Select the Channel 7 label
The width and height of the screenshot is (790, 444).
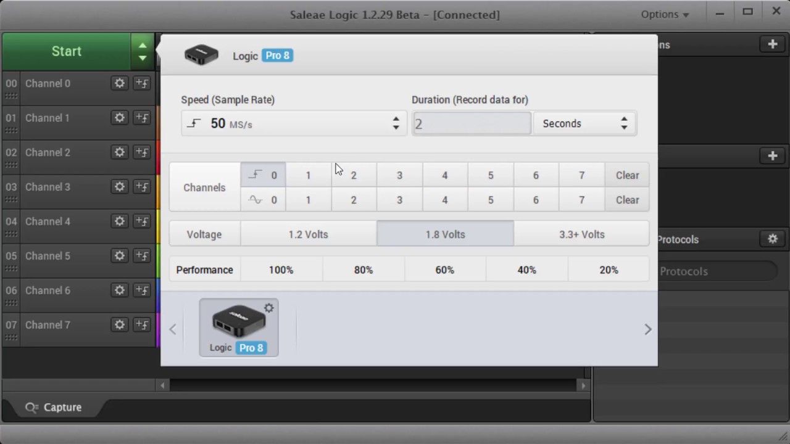pos(48,325)
